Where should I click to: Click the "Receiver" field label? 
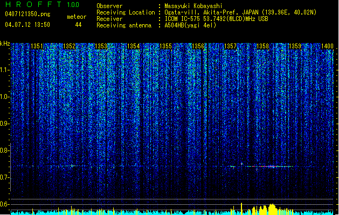[109, 19]
